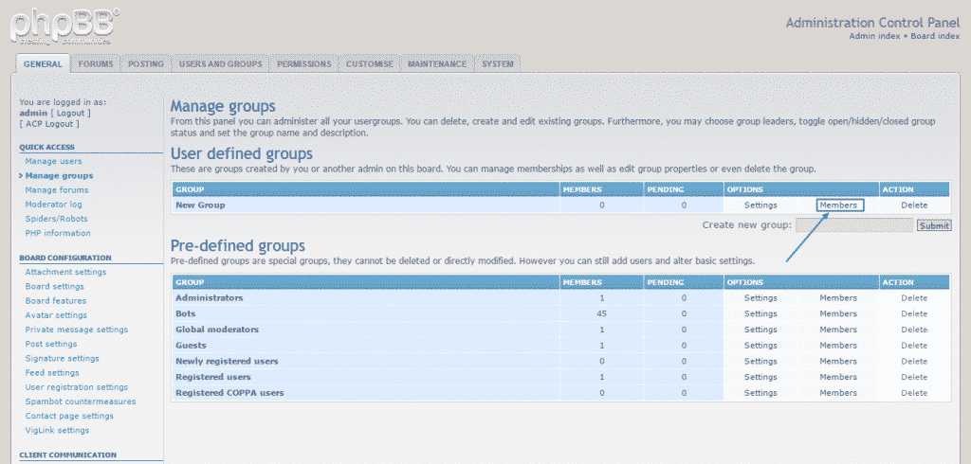The image size is (971, 464).
Task: Click the Submit button
Action: (934, 225)
